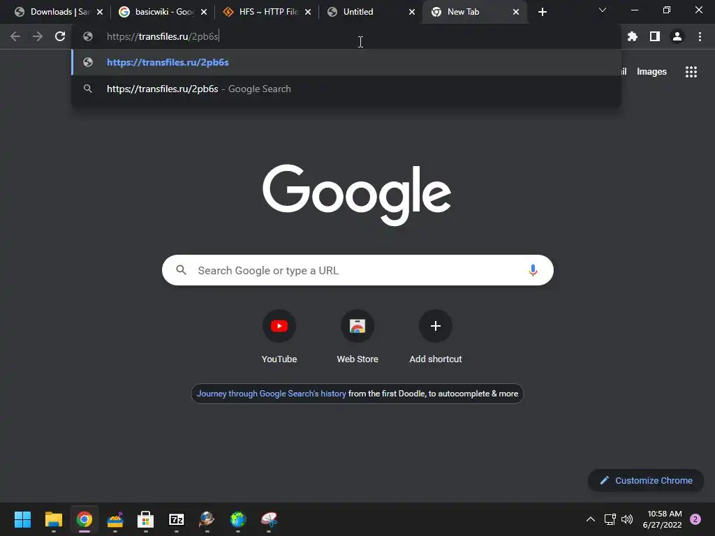Open 7-Zip from the taskbar
The height and width of the screenshot is (536, 715).
[177, 519]
